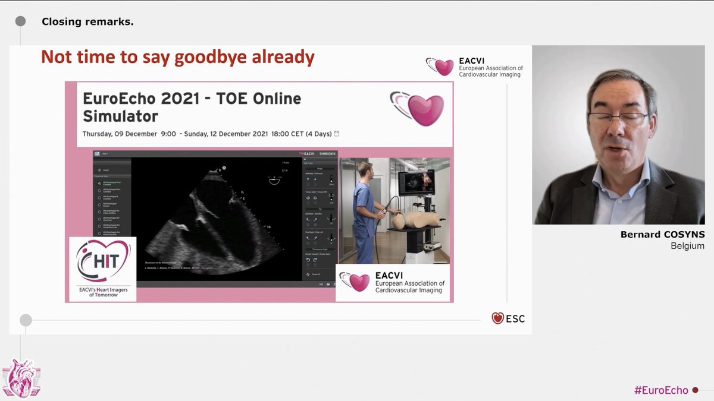This screenshot has height=401, width=714.
Task: Click the Anteflex tip arrow icon
Action: pyautogui.click(x=308, y=219)
